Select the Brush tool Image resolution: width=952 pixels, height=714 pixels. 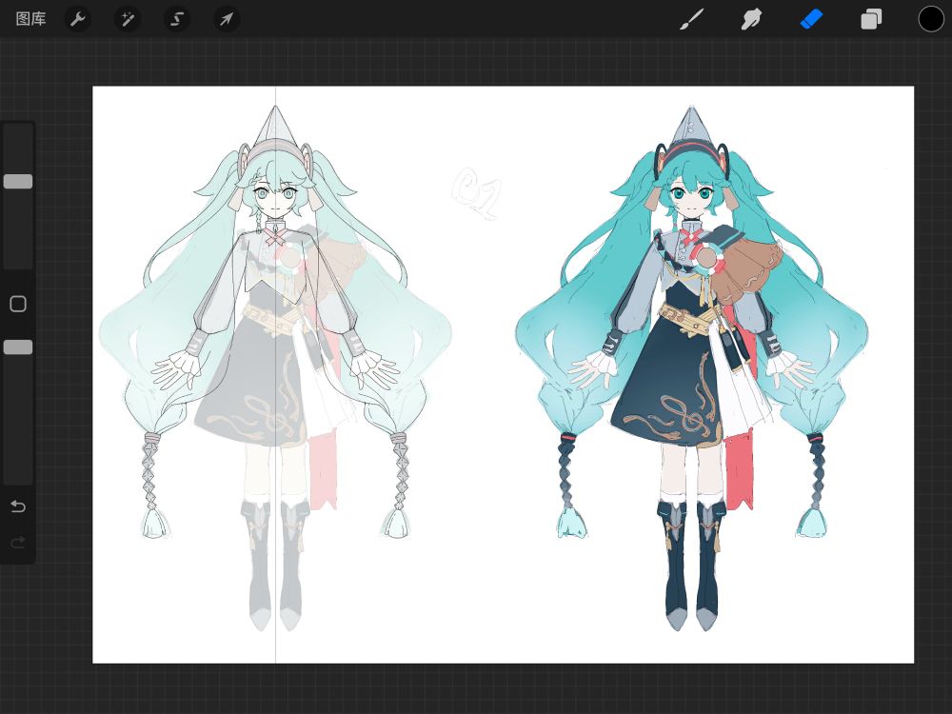691,19
